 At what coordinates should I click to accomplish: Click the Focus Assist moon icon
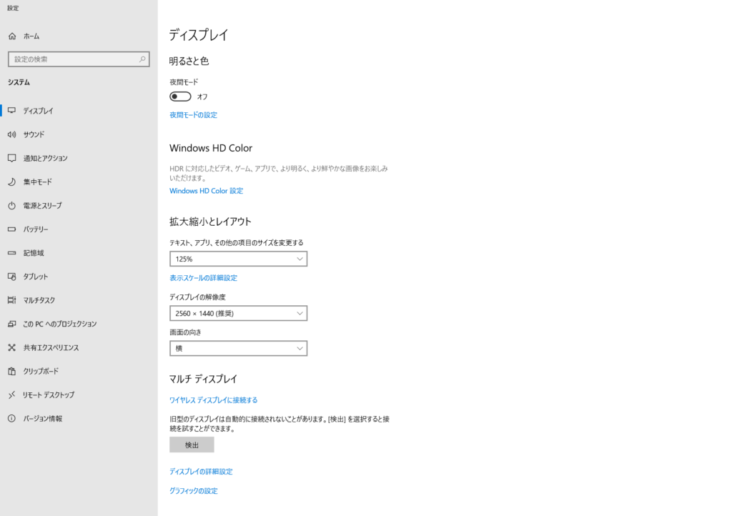click(x=11, y=182)
